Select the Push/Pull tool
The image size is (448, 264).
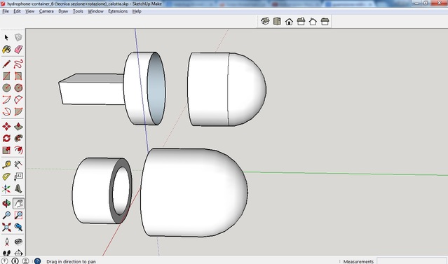[18, 126]
